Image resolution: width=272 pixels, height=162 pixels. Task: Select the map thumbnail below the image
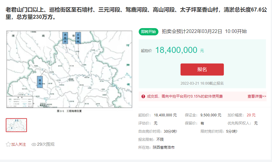click(x=16, y=125)
